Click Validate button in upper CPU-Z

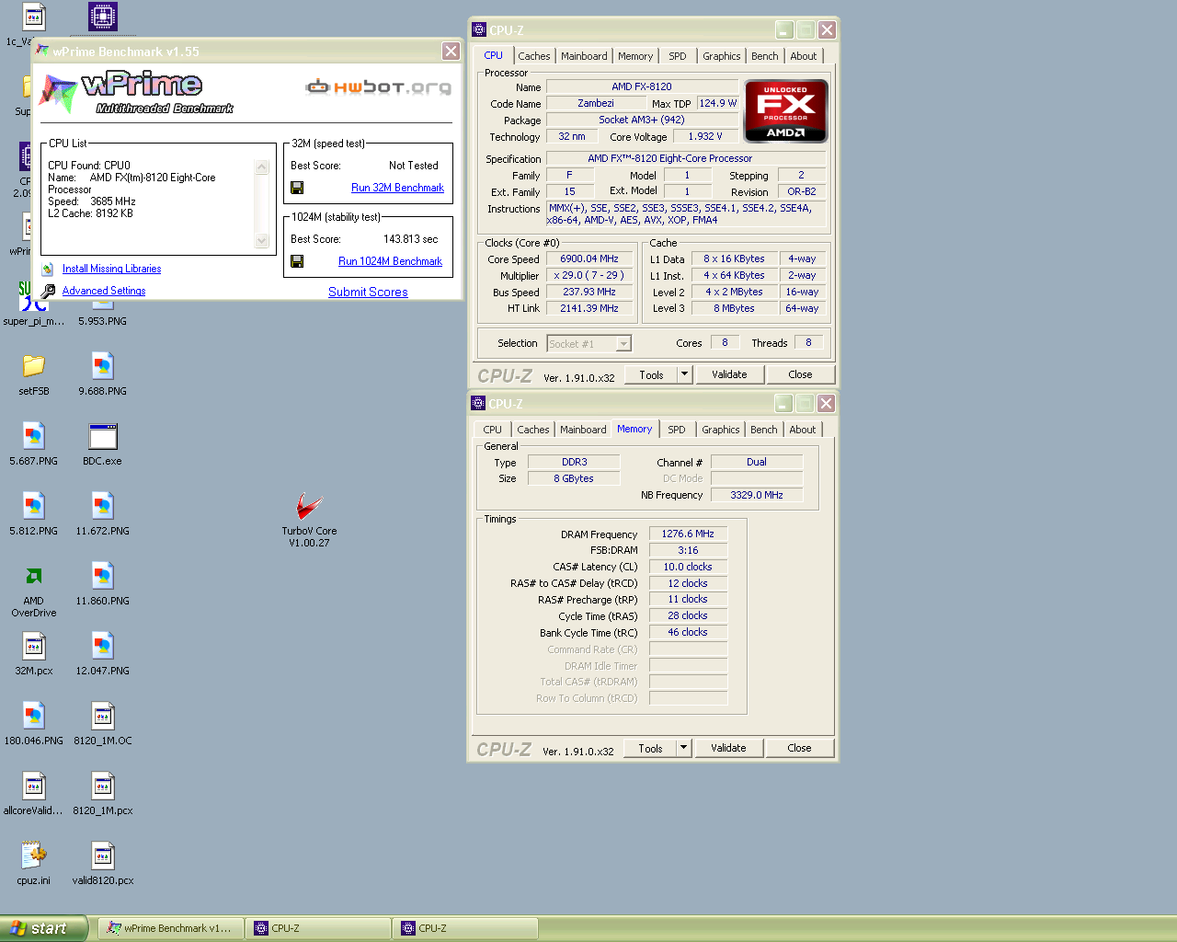[729, 374]
